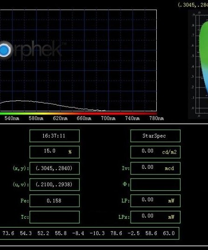Click the (u,v) coordinates field .2100,.2938
The width and height of the screenshot is (208, 250).
55,185
